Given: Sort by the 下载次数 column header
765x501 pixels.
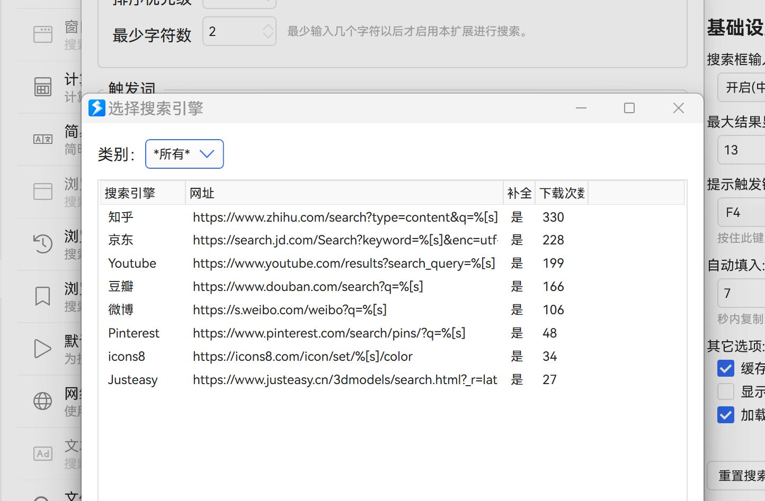Looking at the screenshot, I should pyautogui.click(x=562, y=193).
